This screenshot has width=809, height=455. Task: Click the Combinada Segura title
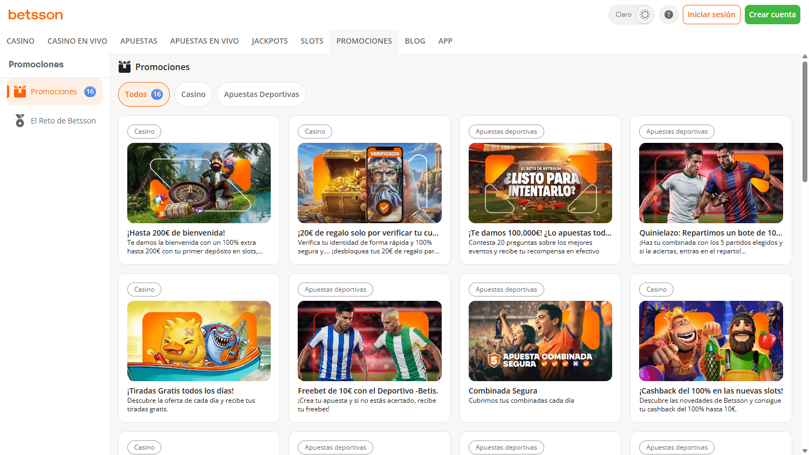(x=503, y=391)
